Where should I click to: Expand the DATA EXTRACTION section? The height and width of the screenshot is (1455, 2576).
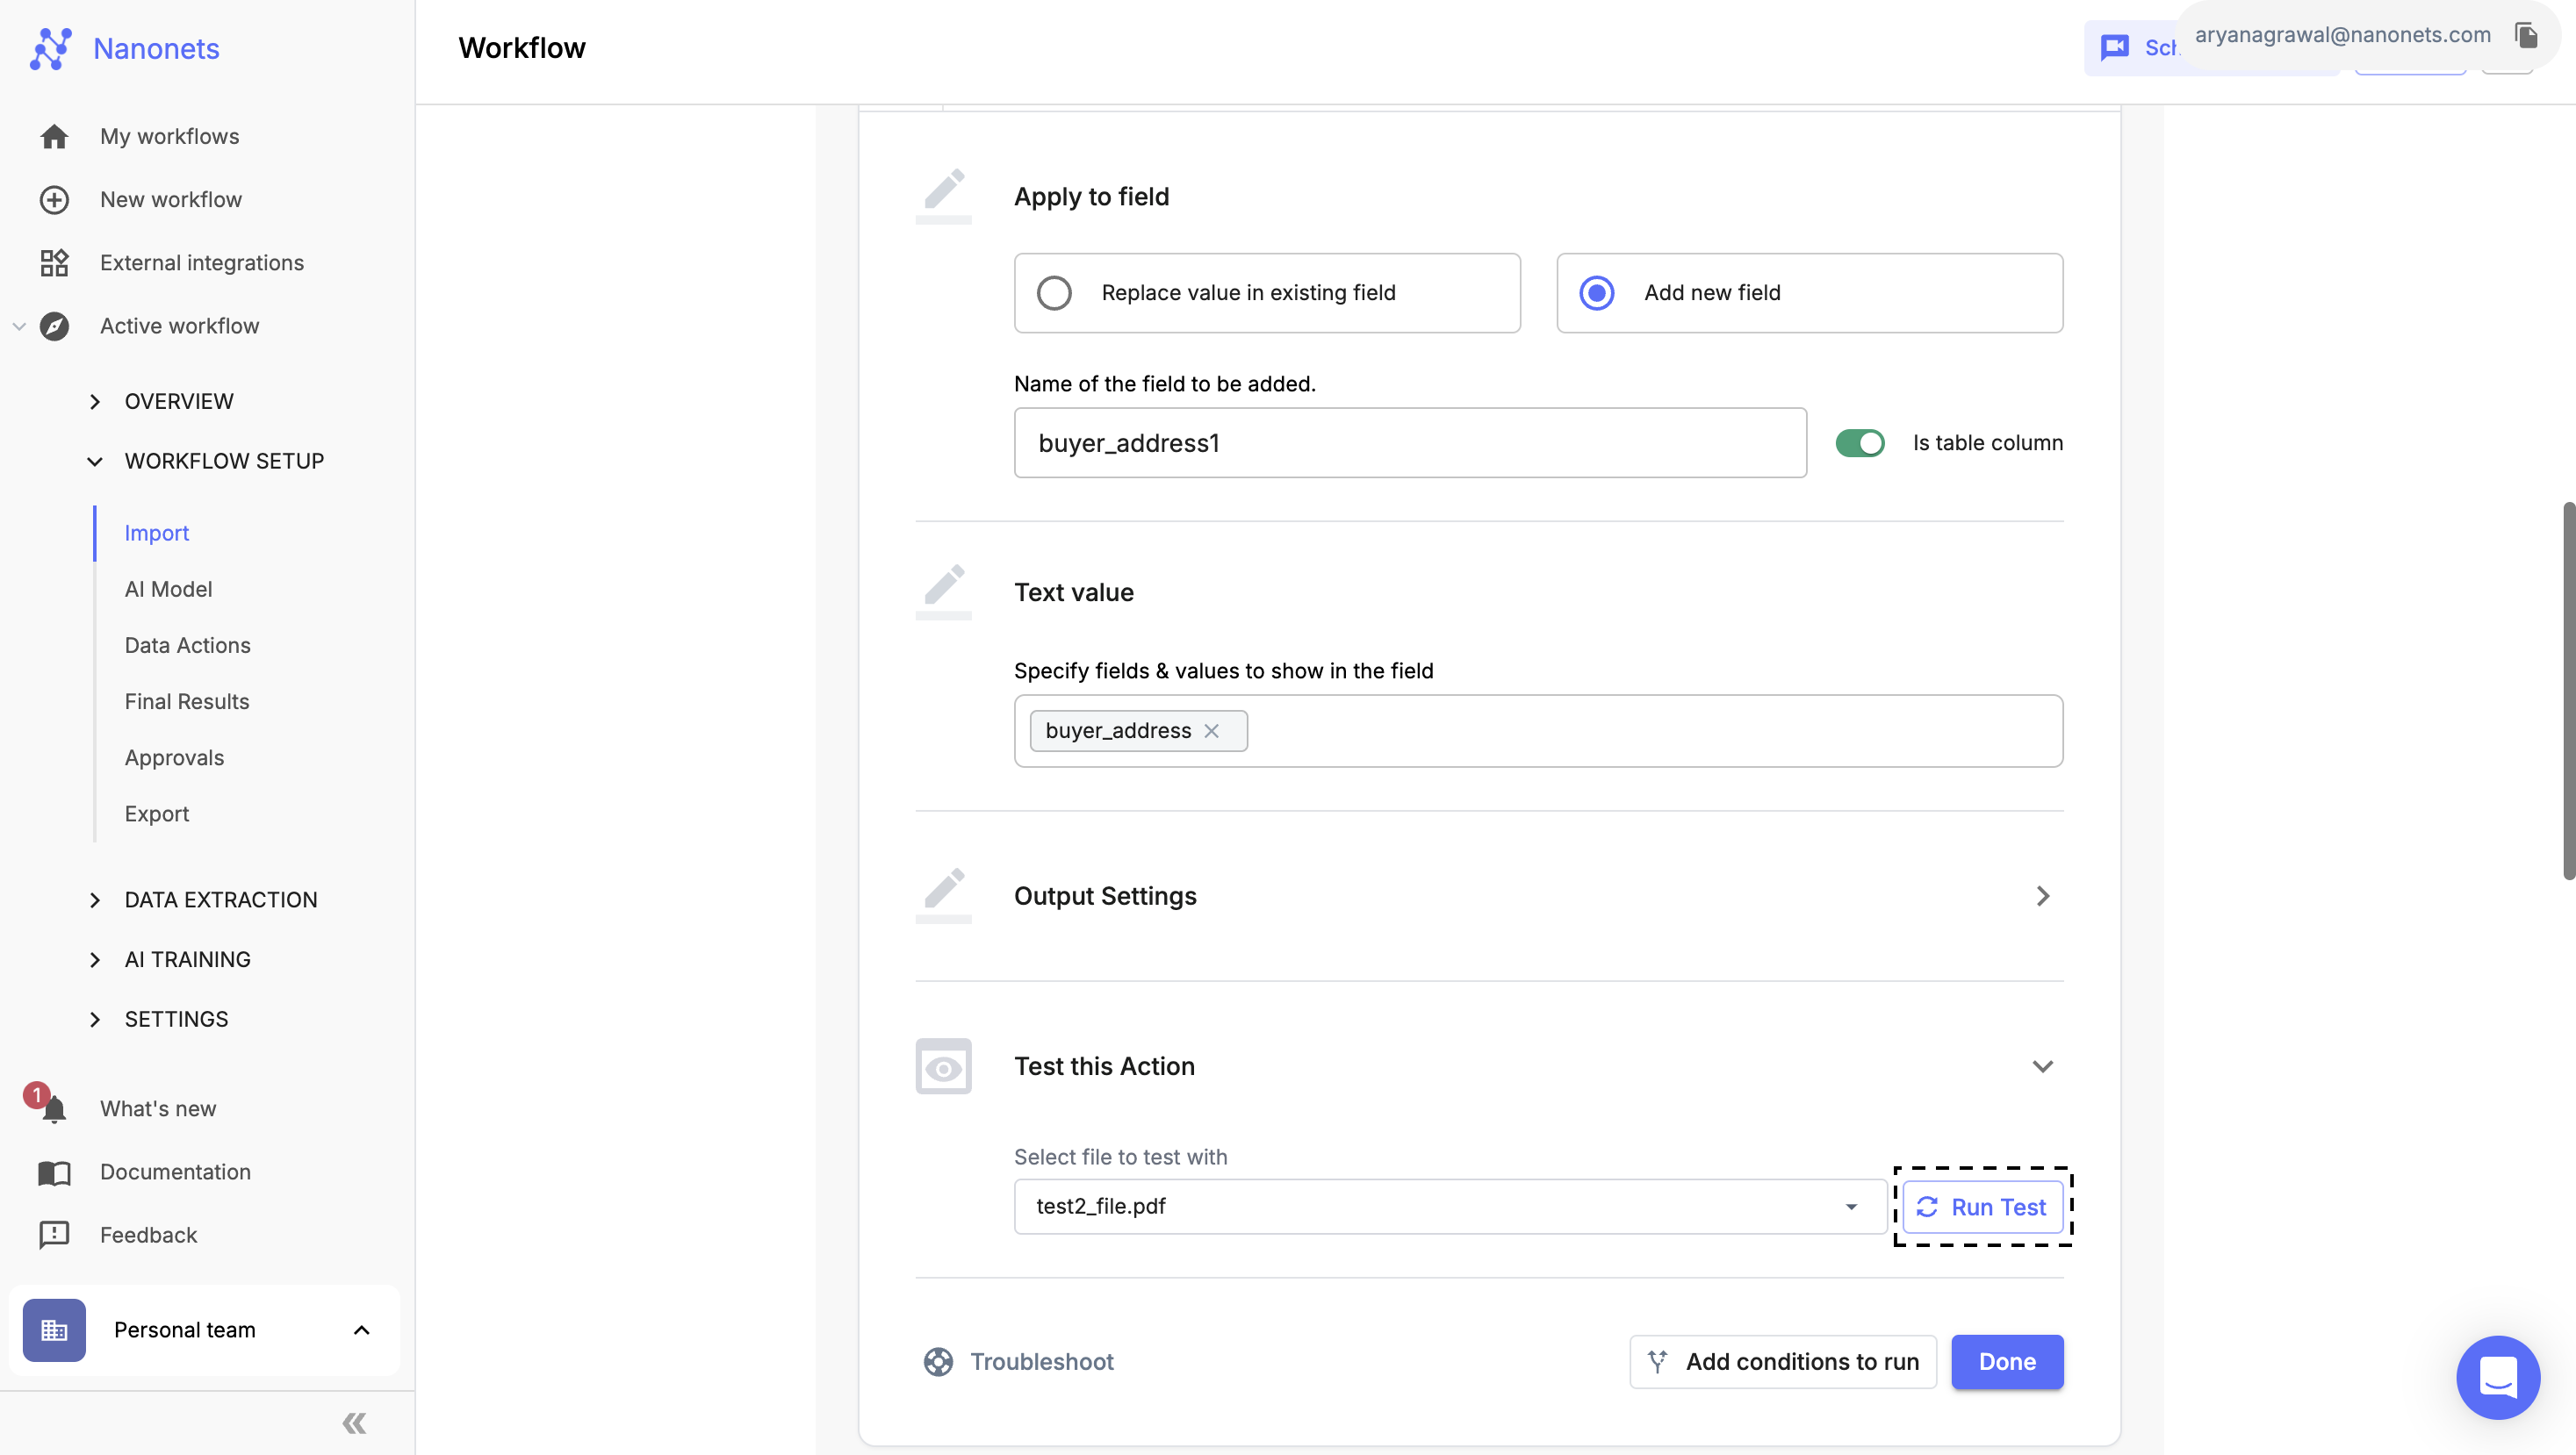(x=95, y=900)
